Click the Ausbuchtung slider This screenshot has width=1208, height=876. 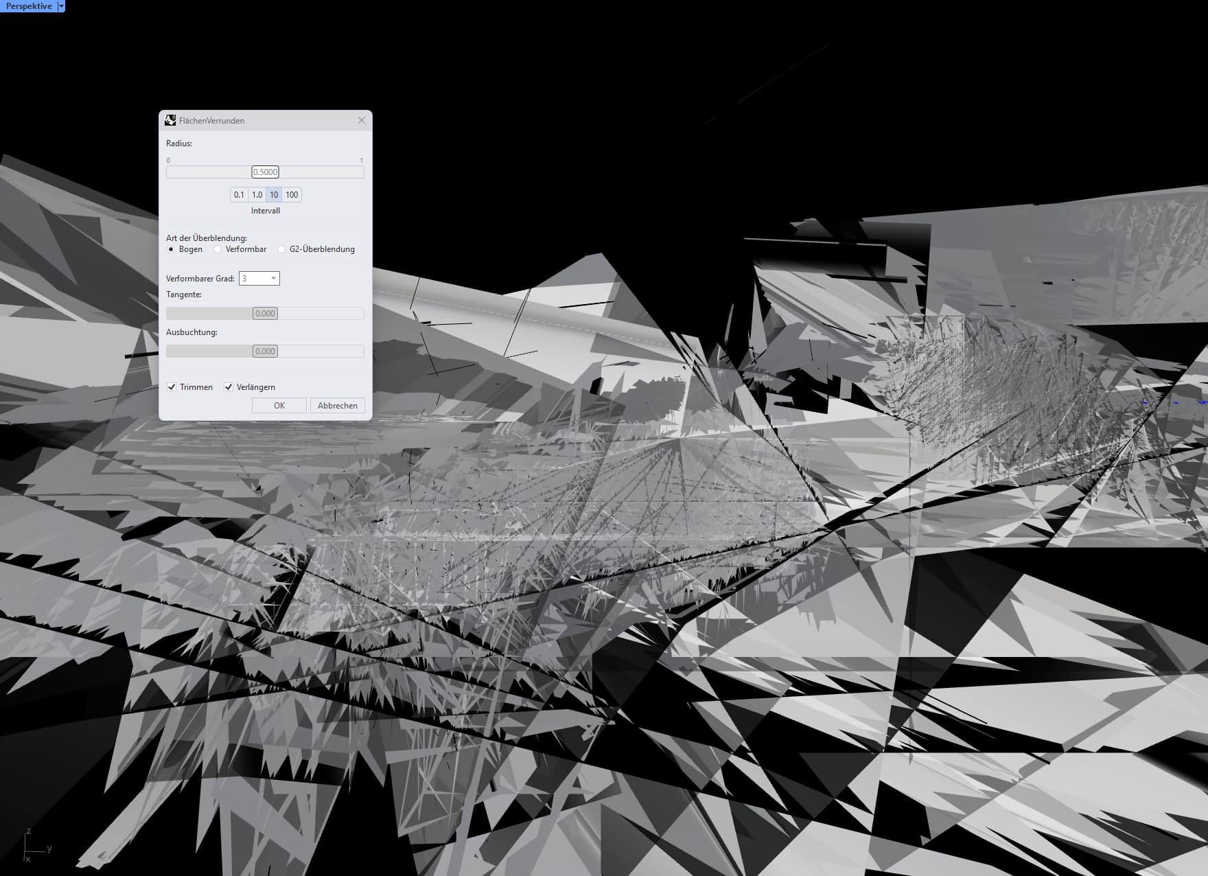pyautogui.click(x=265, y=351)
